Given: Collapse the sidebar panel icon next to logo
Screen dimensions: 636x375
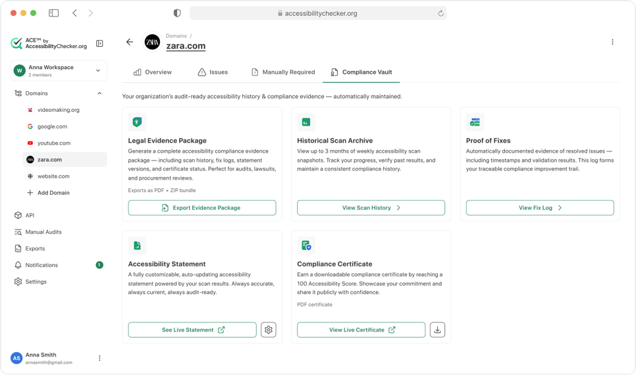Looking at the screenshot, I should pos(99,43).
